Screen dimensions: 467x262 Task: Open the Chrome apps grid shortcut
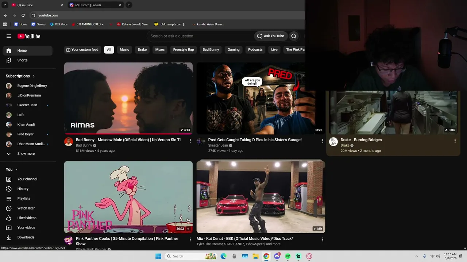coord(5,24)
